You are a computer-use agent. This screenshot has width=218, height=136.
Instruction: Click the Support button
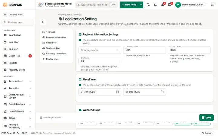207,133
